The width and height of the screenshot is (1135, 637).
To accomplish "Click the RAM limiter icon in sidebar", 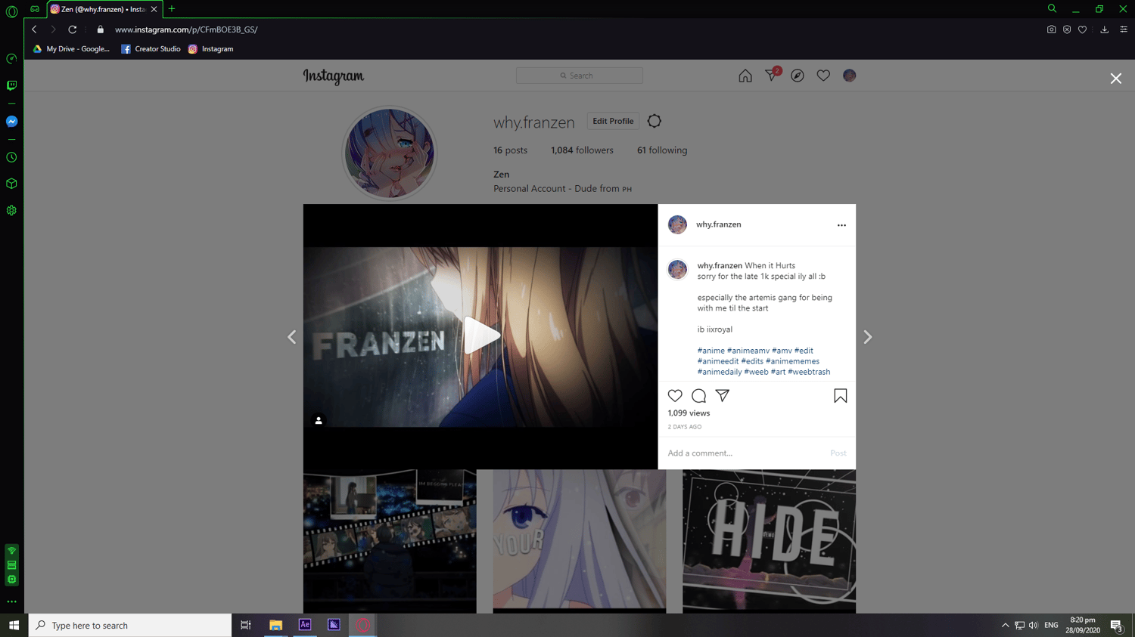I will click(x=11, y=565).
